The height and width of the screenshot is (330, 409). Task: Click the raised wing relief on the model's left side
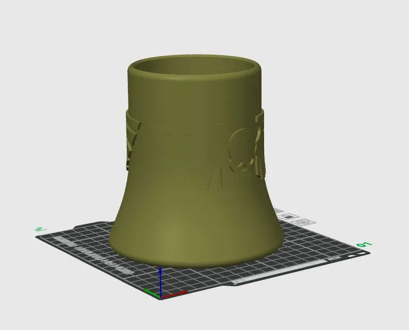click(132, 141)
